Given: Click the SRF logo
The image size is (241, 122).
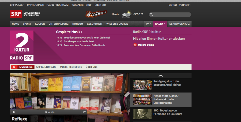Looking at the screenshot, I should (x=16, y=14).
